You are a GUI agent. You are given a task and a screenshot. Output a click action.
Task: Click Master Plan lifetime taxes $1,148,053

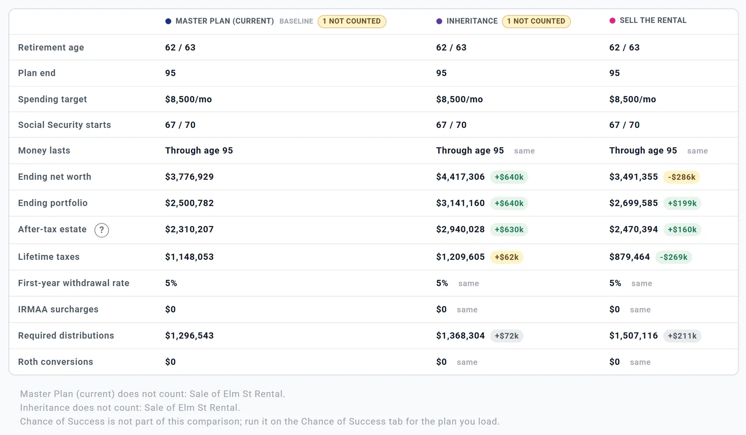(189, 257)
